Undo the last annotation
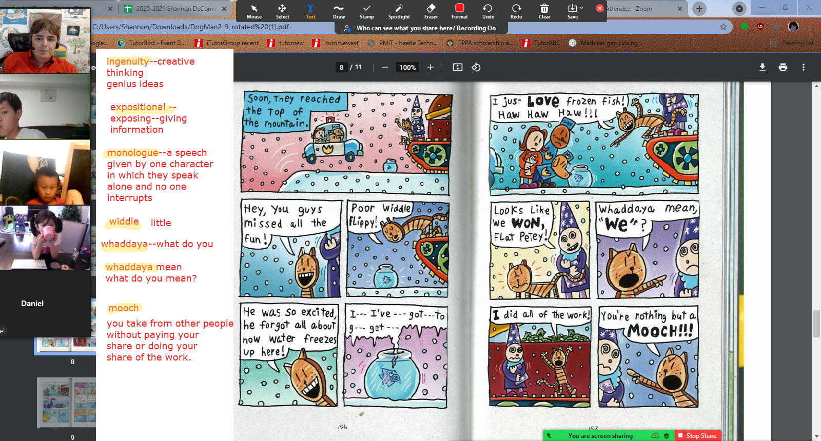Image resolution: width=821 pixels, height=441 pixels. pos(488,11)
